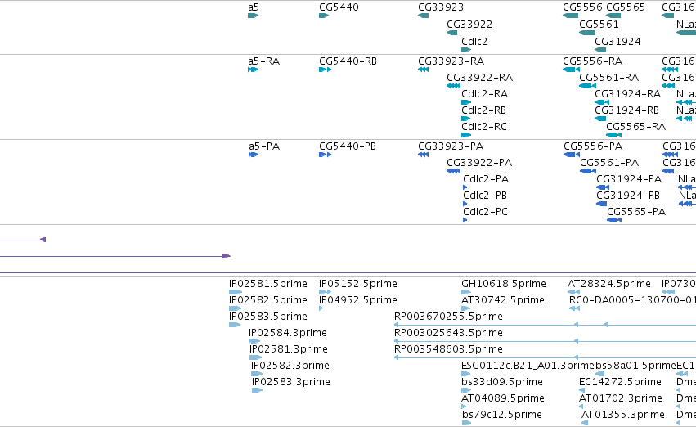
Task: Click the CG33922-PA protein arrows
Action: tap(453, 171)
